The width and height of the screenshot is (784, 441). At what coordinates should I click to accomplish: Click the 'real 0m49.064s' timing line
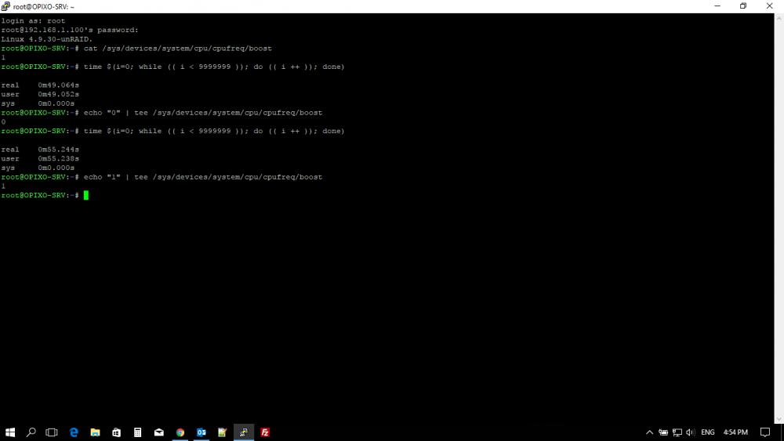40,85
